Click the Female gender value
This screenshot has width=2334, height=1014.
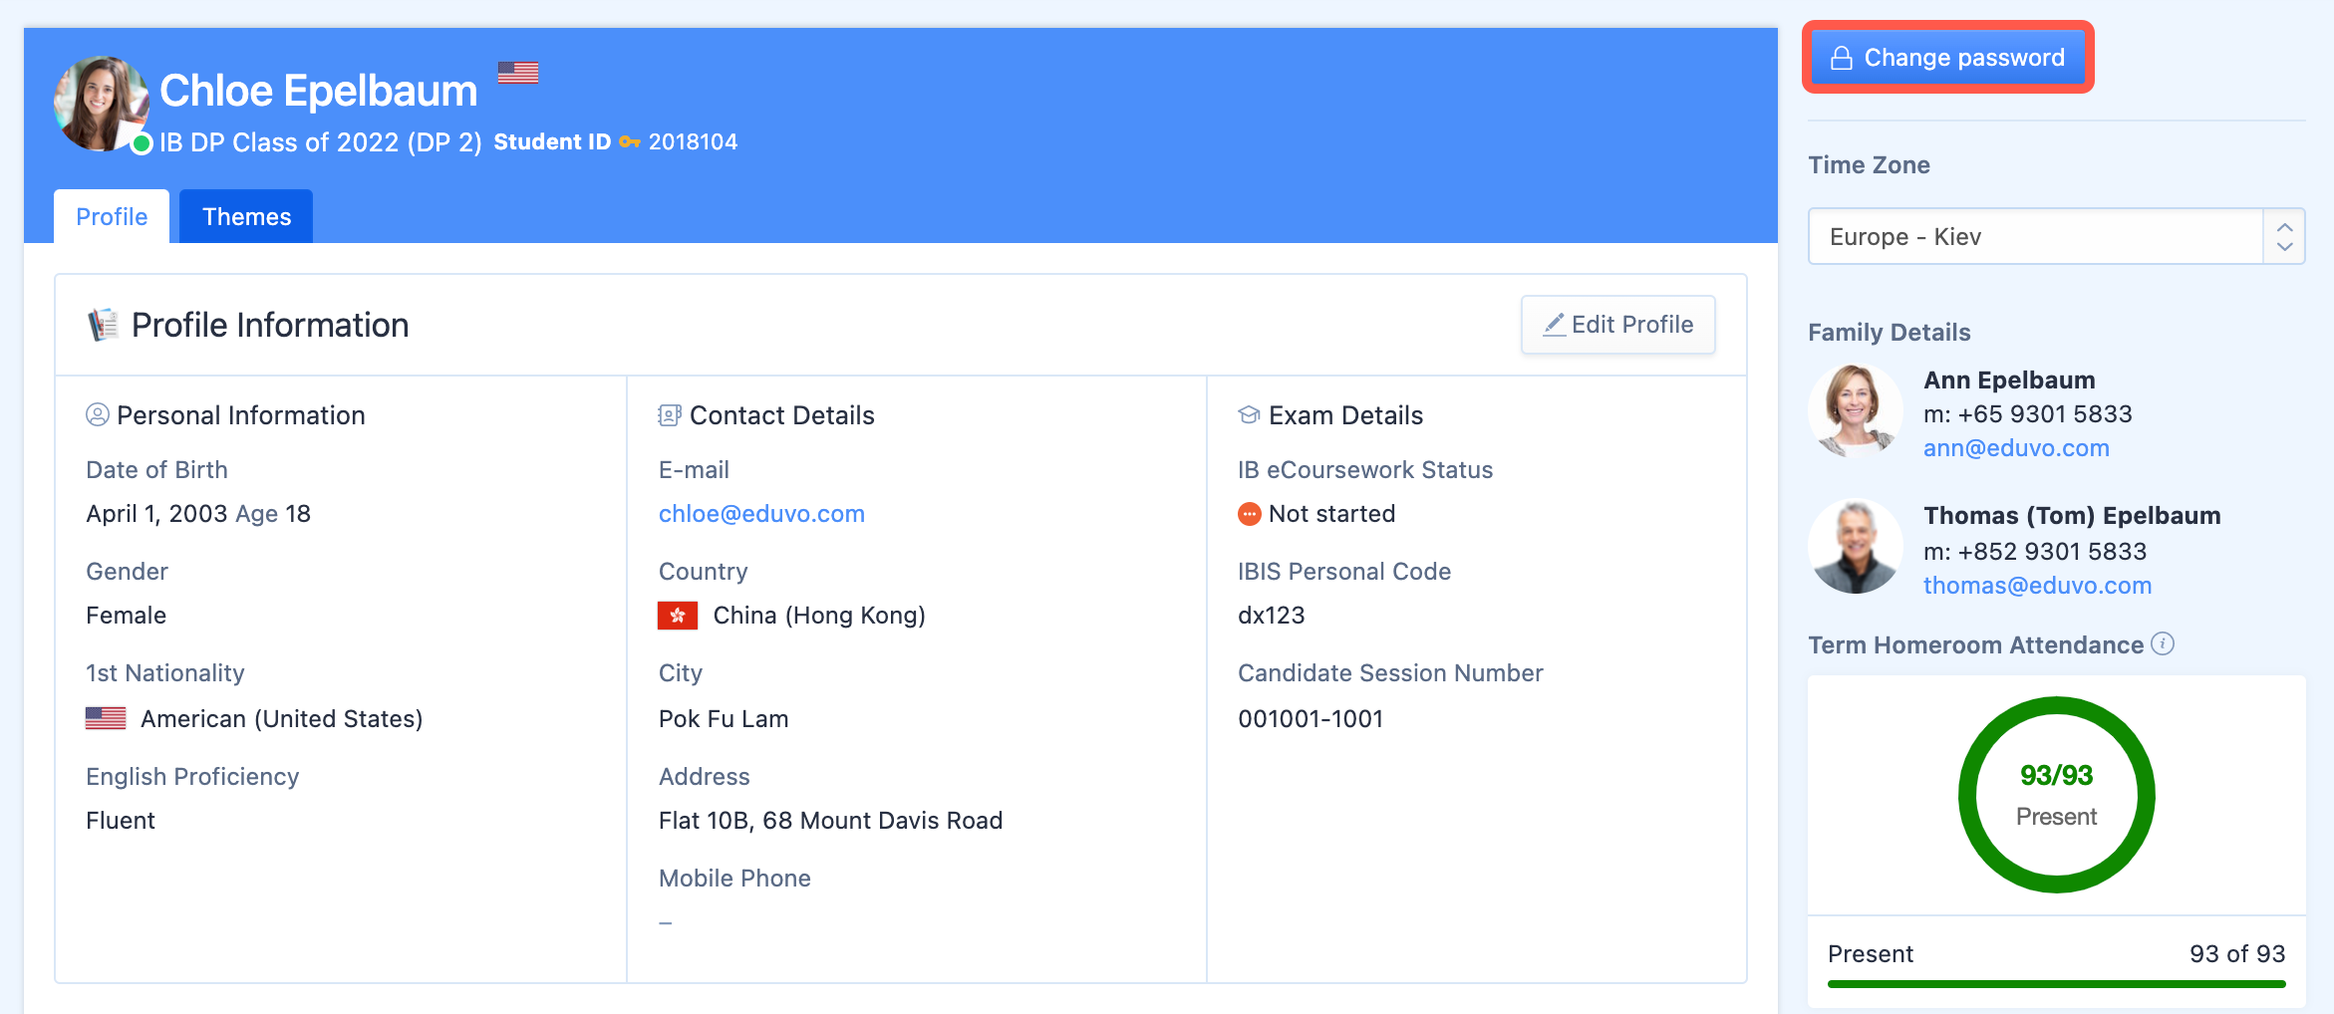(x=126, y=616)
